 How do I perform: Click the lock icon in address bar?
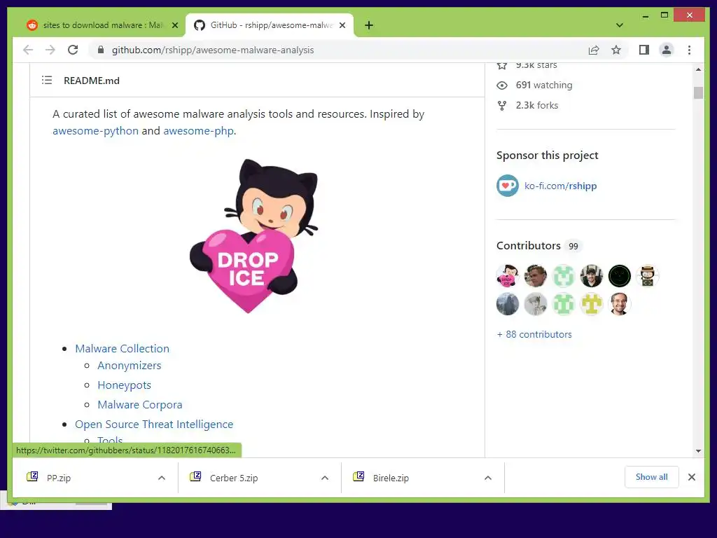pyautogui.click(x=101, y=50)
